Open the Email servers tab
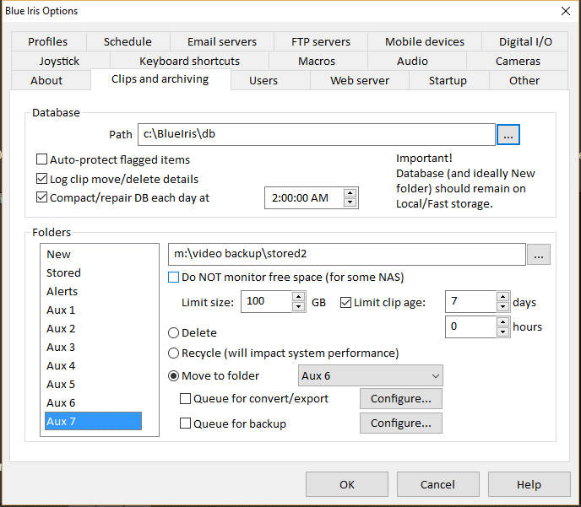 pos(221,41)
